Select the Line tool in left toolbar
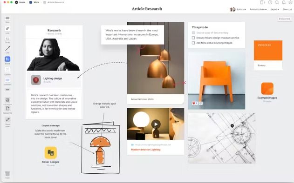Image resolution: width=294 pixels, height=183 pixels. click(x=7, y=49)
